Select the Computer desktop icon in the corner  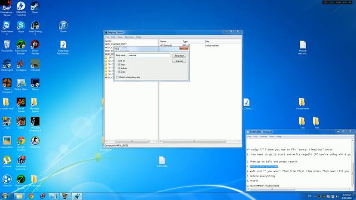click(6, 9)
